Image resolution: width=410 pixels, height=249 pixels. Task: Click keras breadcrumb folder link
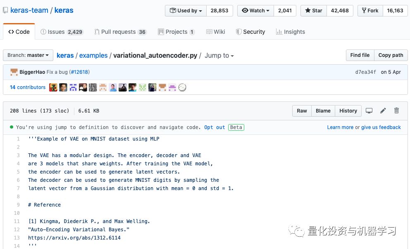point(65,56)
